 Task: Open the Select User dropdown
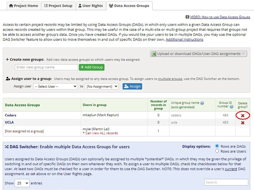pyautogui.click(x=55, y=86)
